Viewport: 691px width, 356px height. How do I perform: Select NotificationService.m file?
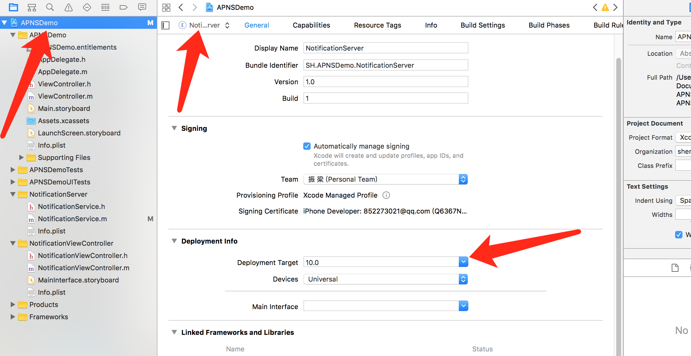[72, 219]
